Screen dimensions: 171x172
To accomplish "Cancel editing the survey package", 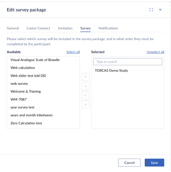I will [x=129, y=163].
